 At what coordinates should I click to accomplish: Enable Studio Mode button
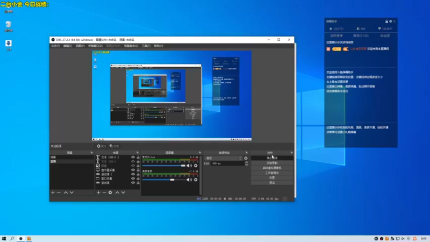pyautogui.click(x=272, y=173)
